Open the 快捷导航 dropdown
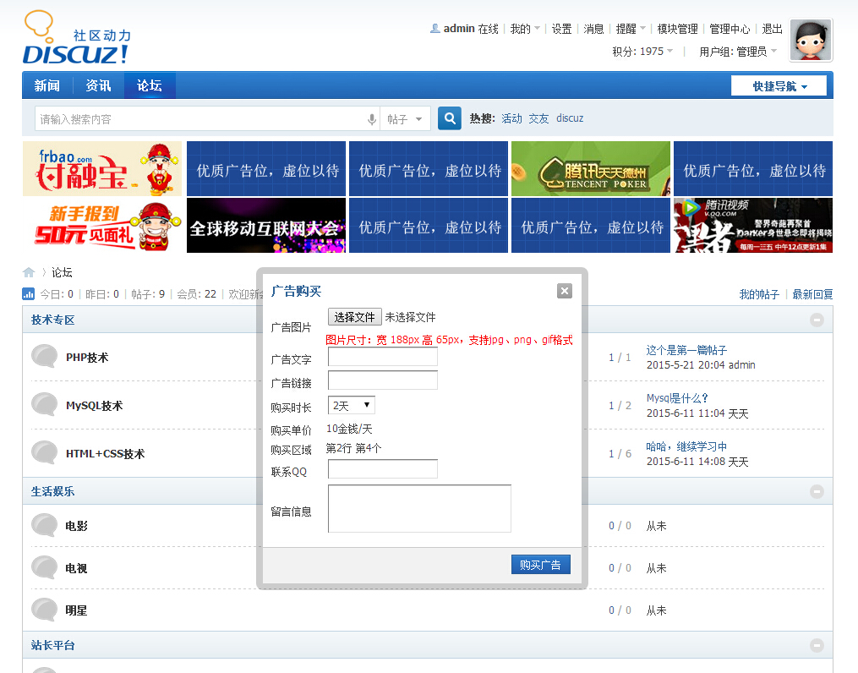 point(779,86)
